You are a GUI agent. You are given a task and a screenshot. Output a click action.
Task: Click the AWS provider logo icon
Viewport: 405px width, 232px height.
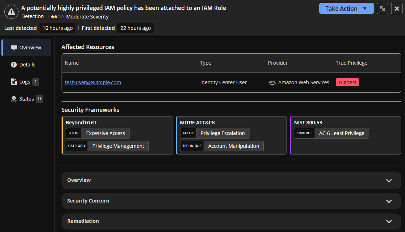[x=272, y=82]
